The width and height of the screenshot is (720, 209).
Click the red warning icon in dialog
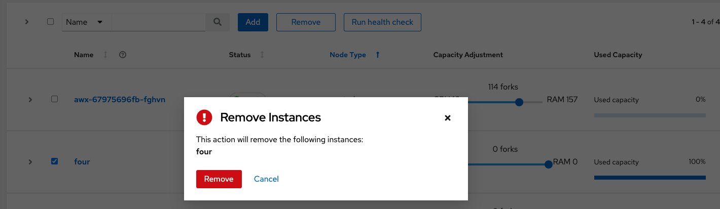click(204, 117)
